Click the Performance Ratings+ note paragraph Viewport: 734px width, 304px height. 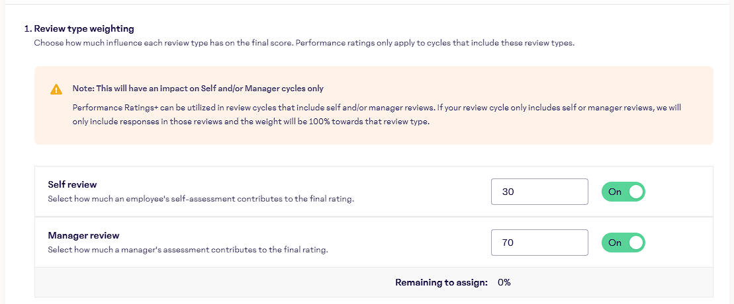tap(377, 114)
